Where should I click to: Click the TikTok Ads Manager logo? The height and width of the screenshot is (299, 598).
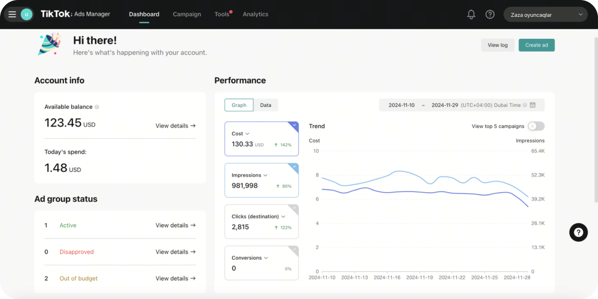tap(75, 14)
